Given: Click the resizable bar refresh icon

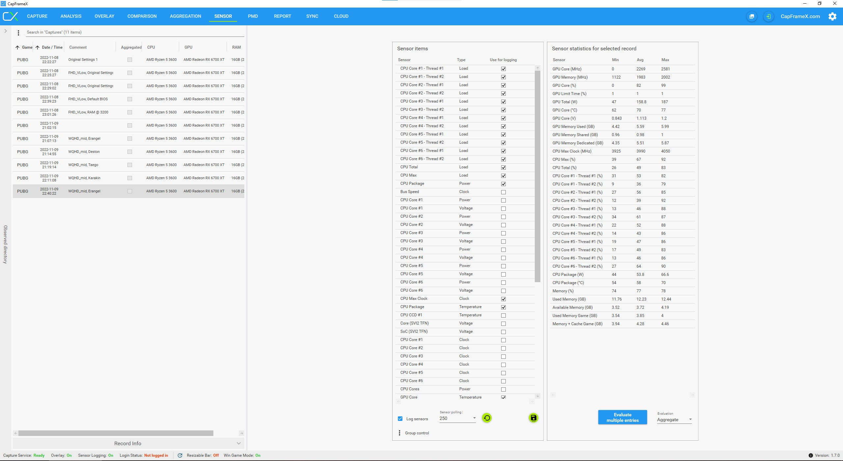Looking at the screenshot, I should click(180, 455).
